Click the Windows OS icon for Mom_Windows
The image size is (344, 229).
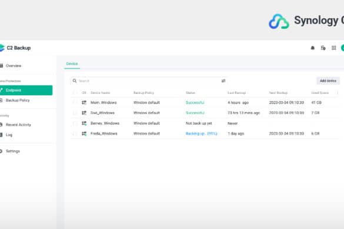click(84, 102)
